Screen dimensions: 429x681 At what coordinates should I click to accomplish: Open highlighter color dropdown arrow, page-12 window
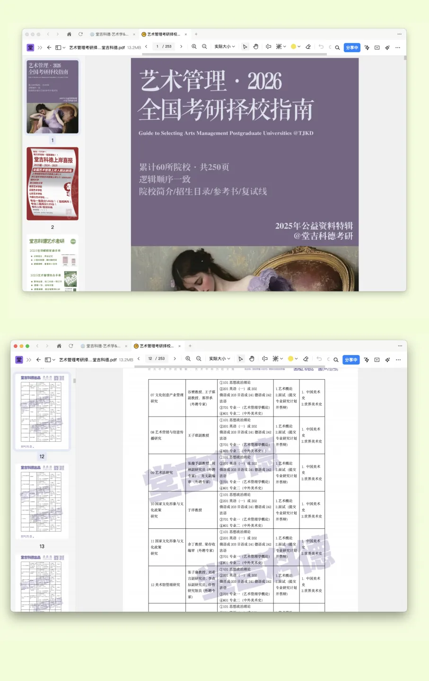coord(296,359)
